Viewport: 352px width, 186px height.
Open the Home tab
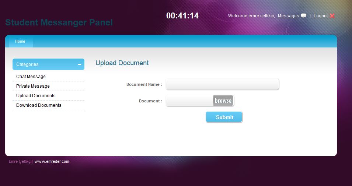[20, 42]
